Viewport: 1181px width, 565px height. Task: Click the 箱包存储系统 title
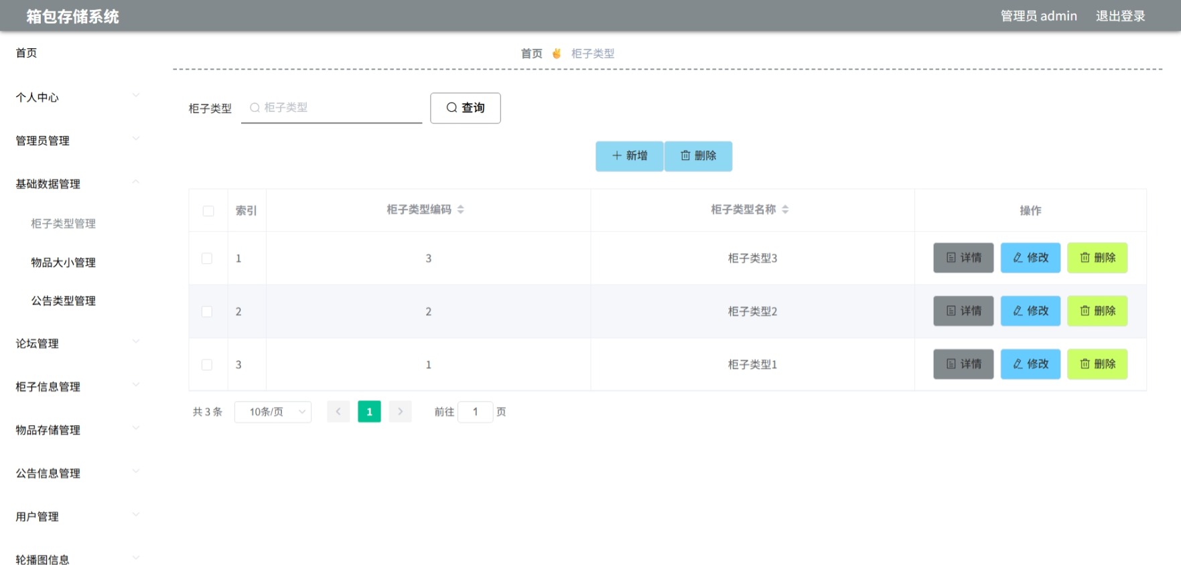pyautogui.click(x=72, y=17)
